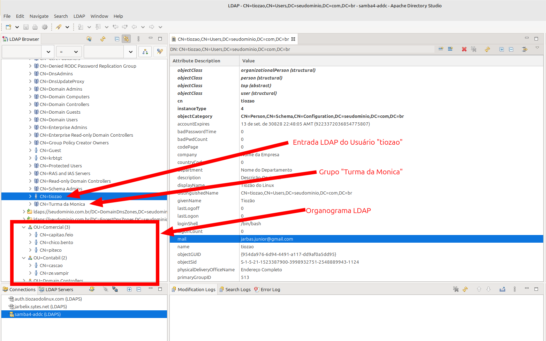
Task: Click the Up folder icon in LDAP Browser
Action: 89,39
